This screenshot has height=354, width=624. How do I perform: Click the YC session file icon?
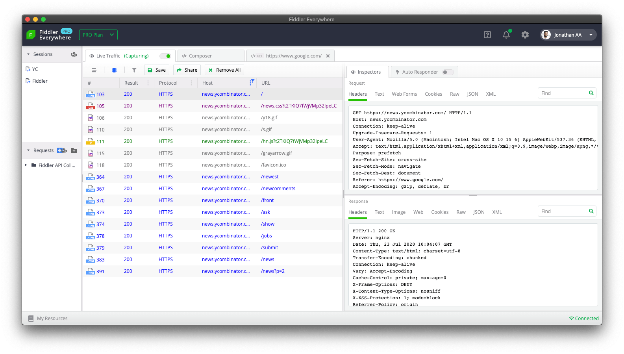28,69
